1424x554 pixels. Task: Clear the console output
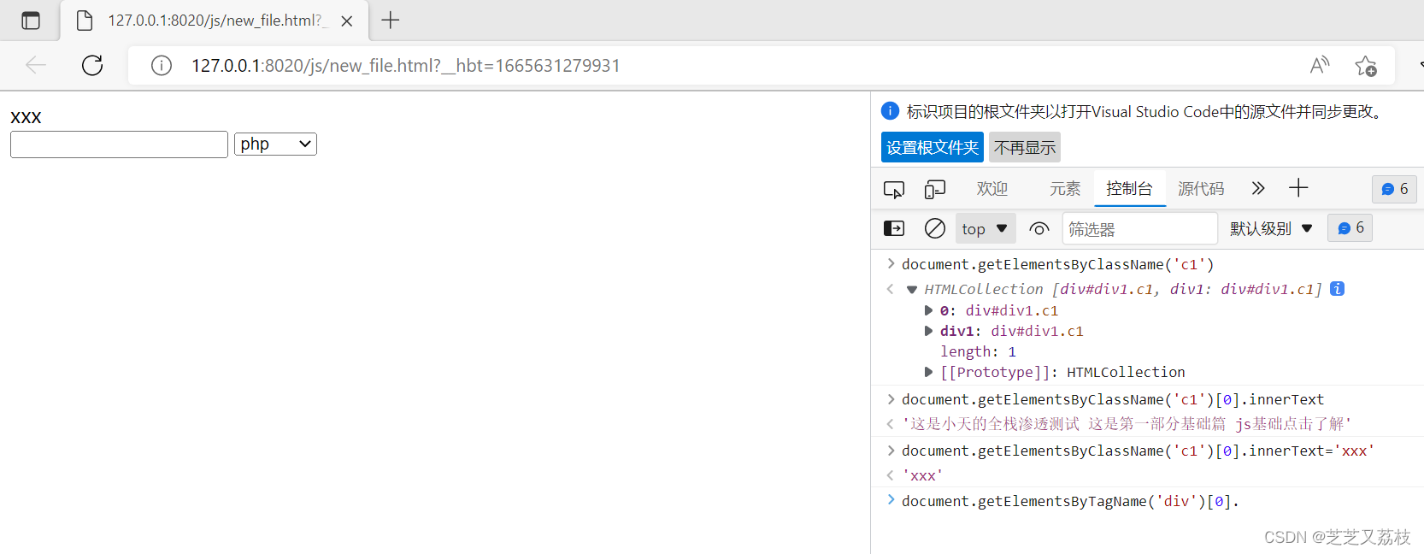(x=935, y=228)
